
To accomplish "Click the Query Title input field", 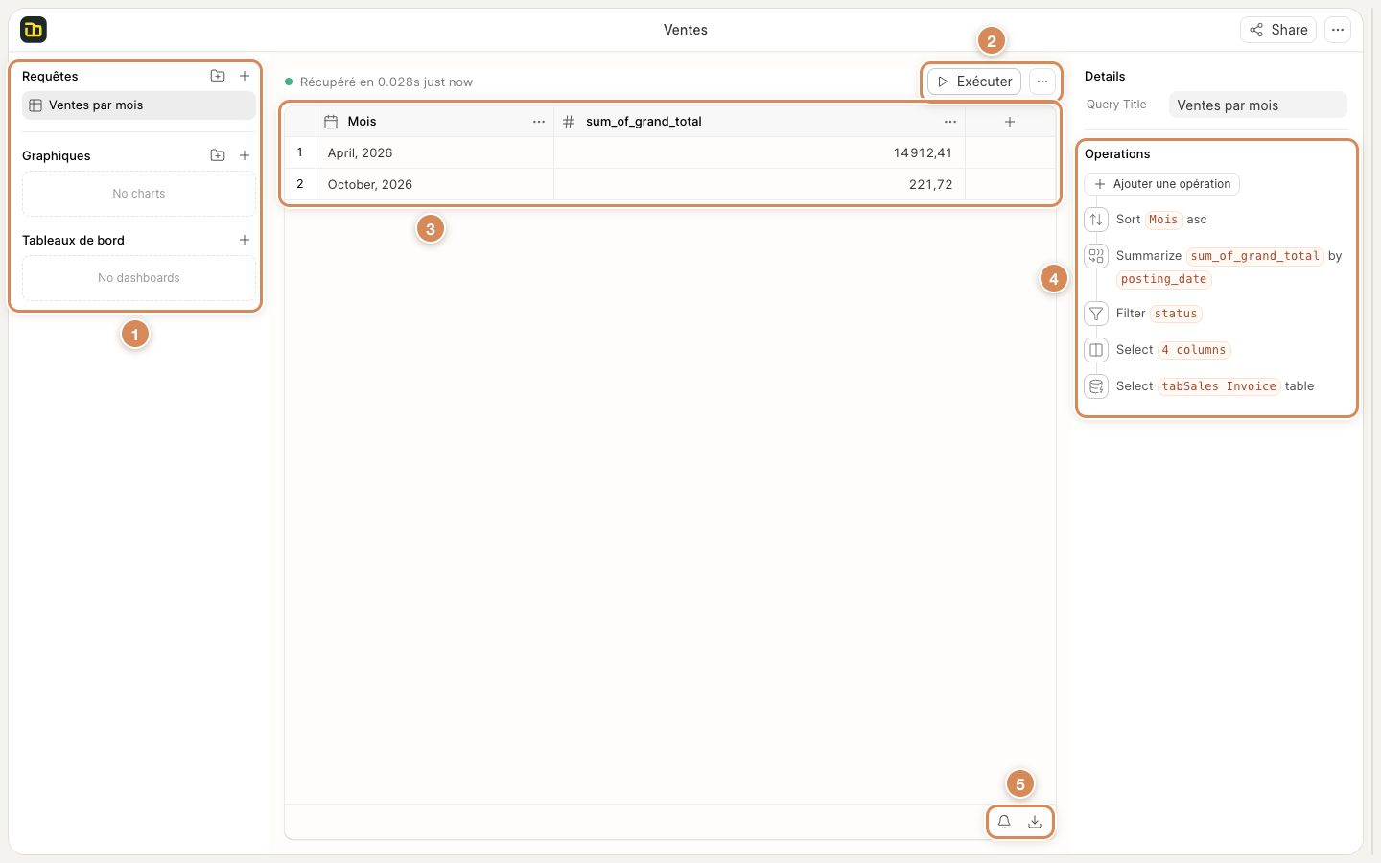I will [1258, 105].
